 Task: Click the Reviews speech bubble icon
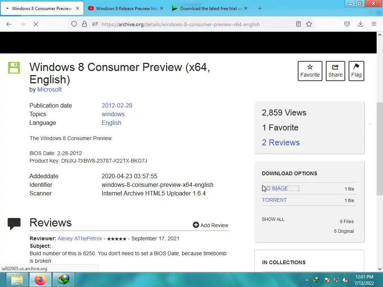[14, 223]
